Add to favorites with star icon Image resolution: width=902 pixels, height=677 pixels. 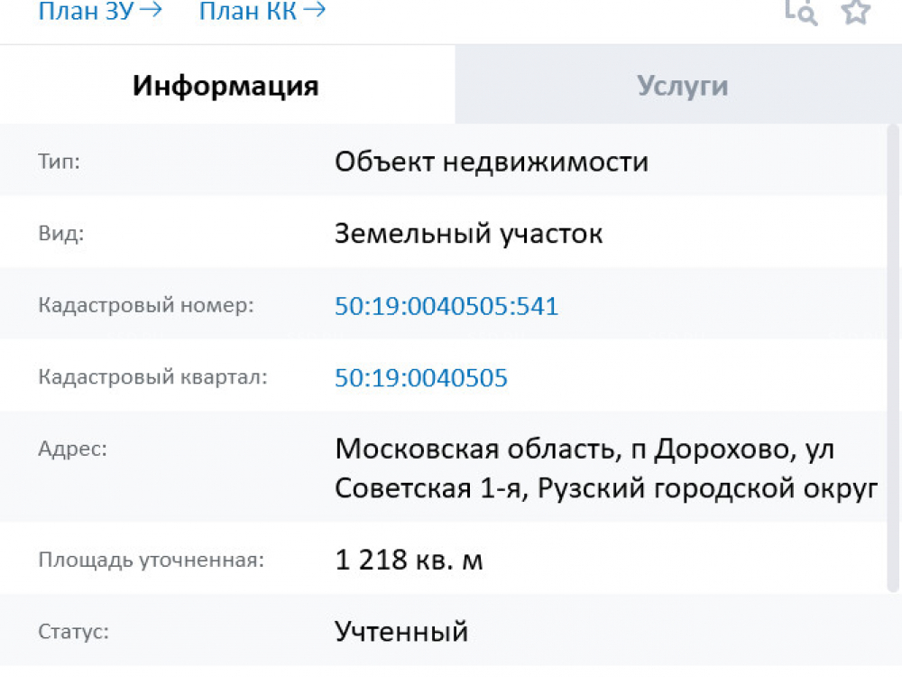click(855, 12)
